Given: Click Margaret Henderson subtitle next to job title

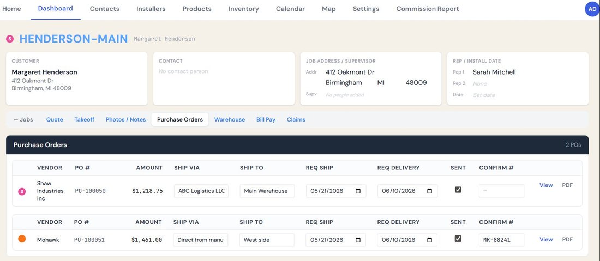Looking at the screenshot, I should (164, 39).
